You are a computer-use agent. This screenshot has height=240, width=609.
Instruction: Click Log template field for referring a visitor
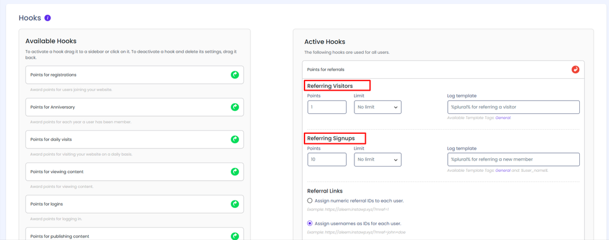click(x=513, y=107)
